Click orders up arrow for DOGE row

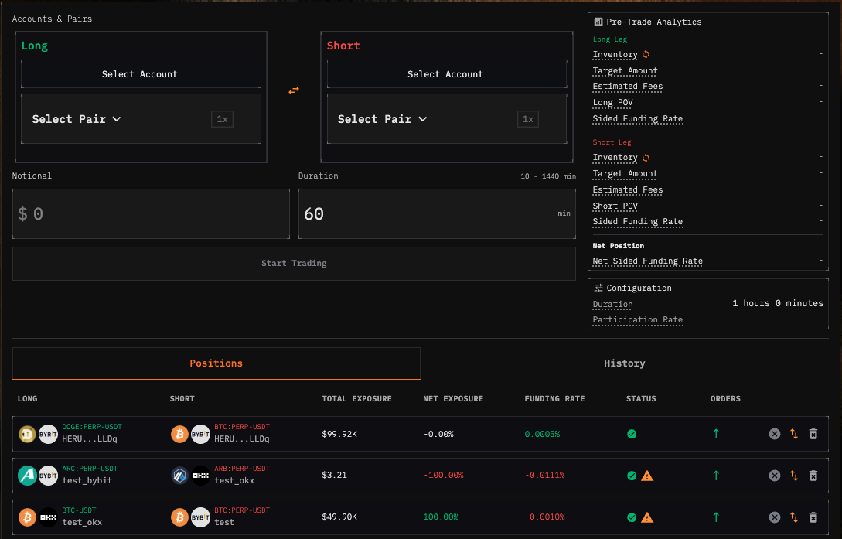[x=716, y=434]
